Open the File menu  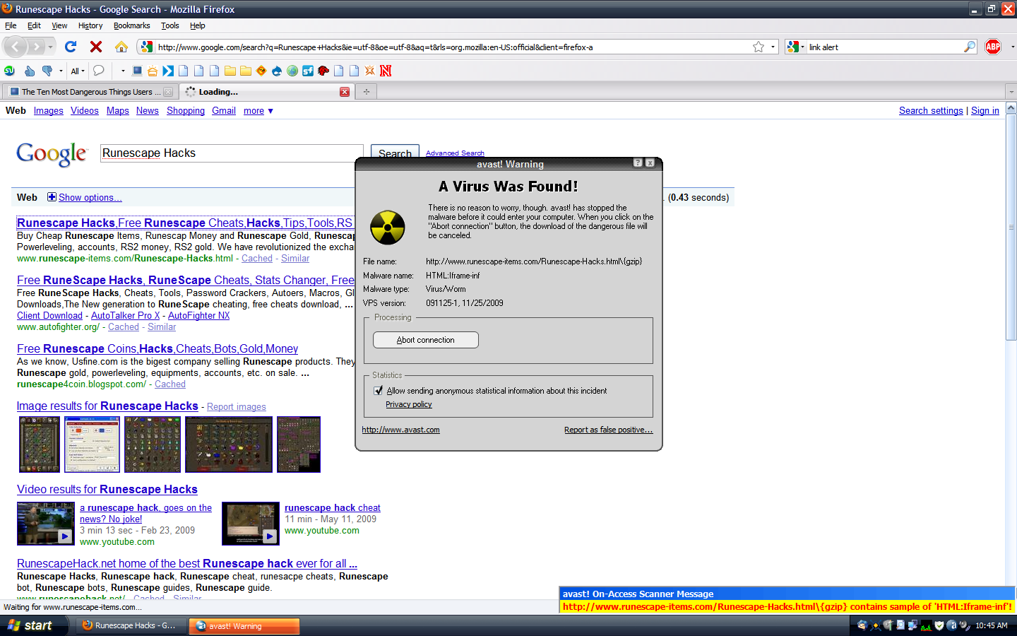(x=11, y=25)
